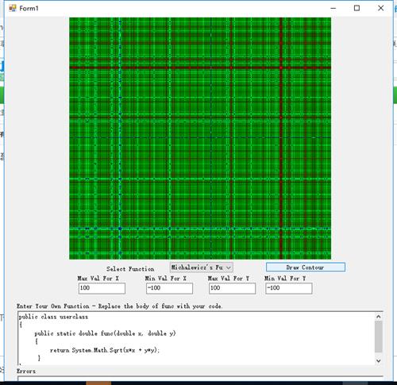Screen dimensions: 397x385
Task: Click the Form1 app icon in title bar
Action: click(x=13, y=8)
